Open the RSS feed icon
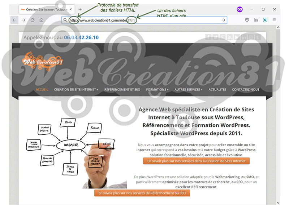This screenshot has height=205, width=289. point(229,37)
